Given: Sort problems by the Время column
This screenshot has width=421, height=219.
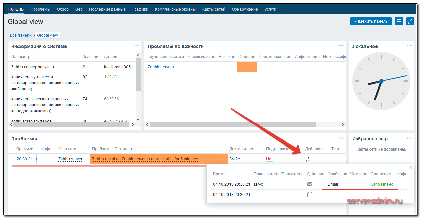Looking at the screenshot, I should tap(24, 149).
